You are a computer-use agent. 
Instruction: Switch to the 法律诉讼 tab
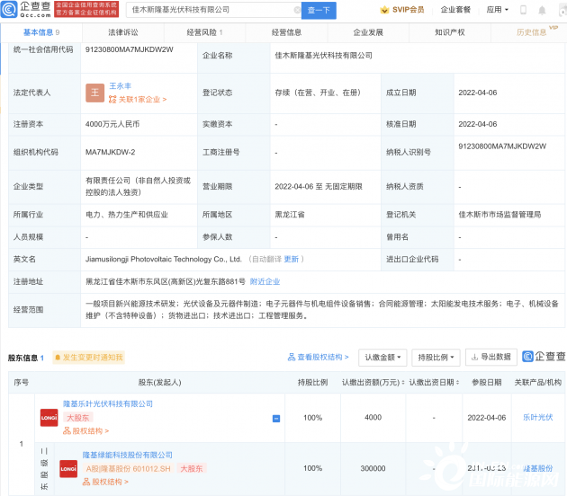click(123, 32)
